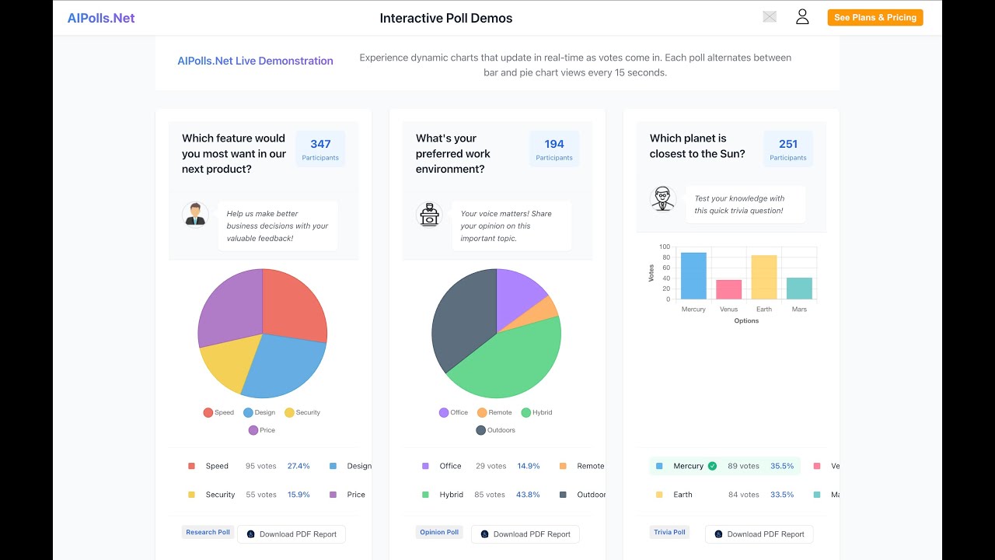995x560 pixels.
Task: Click the green correct-answer checkmark next to Mercury
Action: [713, 466]
